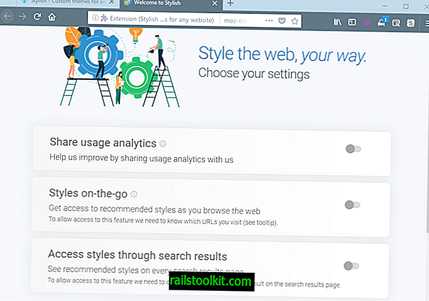Show site information icon in address bar
Viewport: 429px width, 301px height.
pos(95,18)
